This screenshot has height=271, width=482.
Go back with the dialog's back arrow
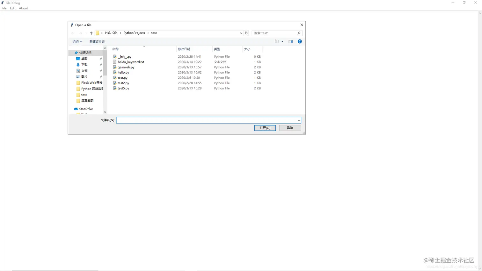(x=73, y=33)
